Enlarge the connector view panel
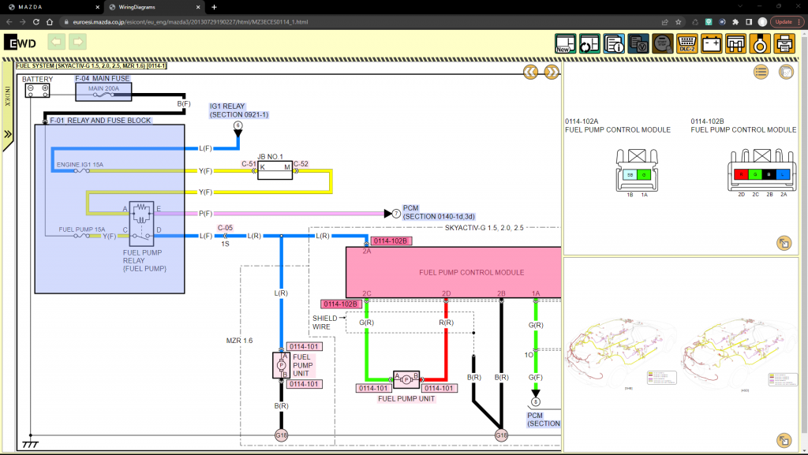The width and height of the screenshot is (808, 455). [784, 243]
